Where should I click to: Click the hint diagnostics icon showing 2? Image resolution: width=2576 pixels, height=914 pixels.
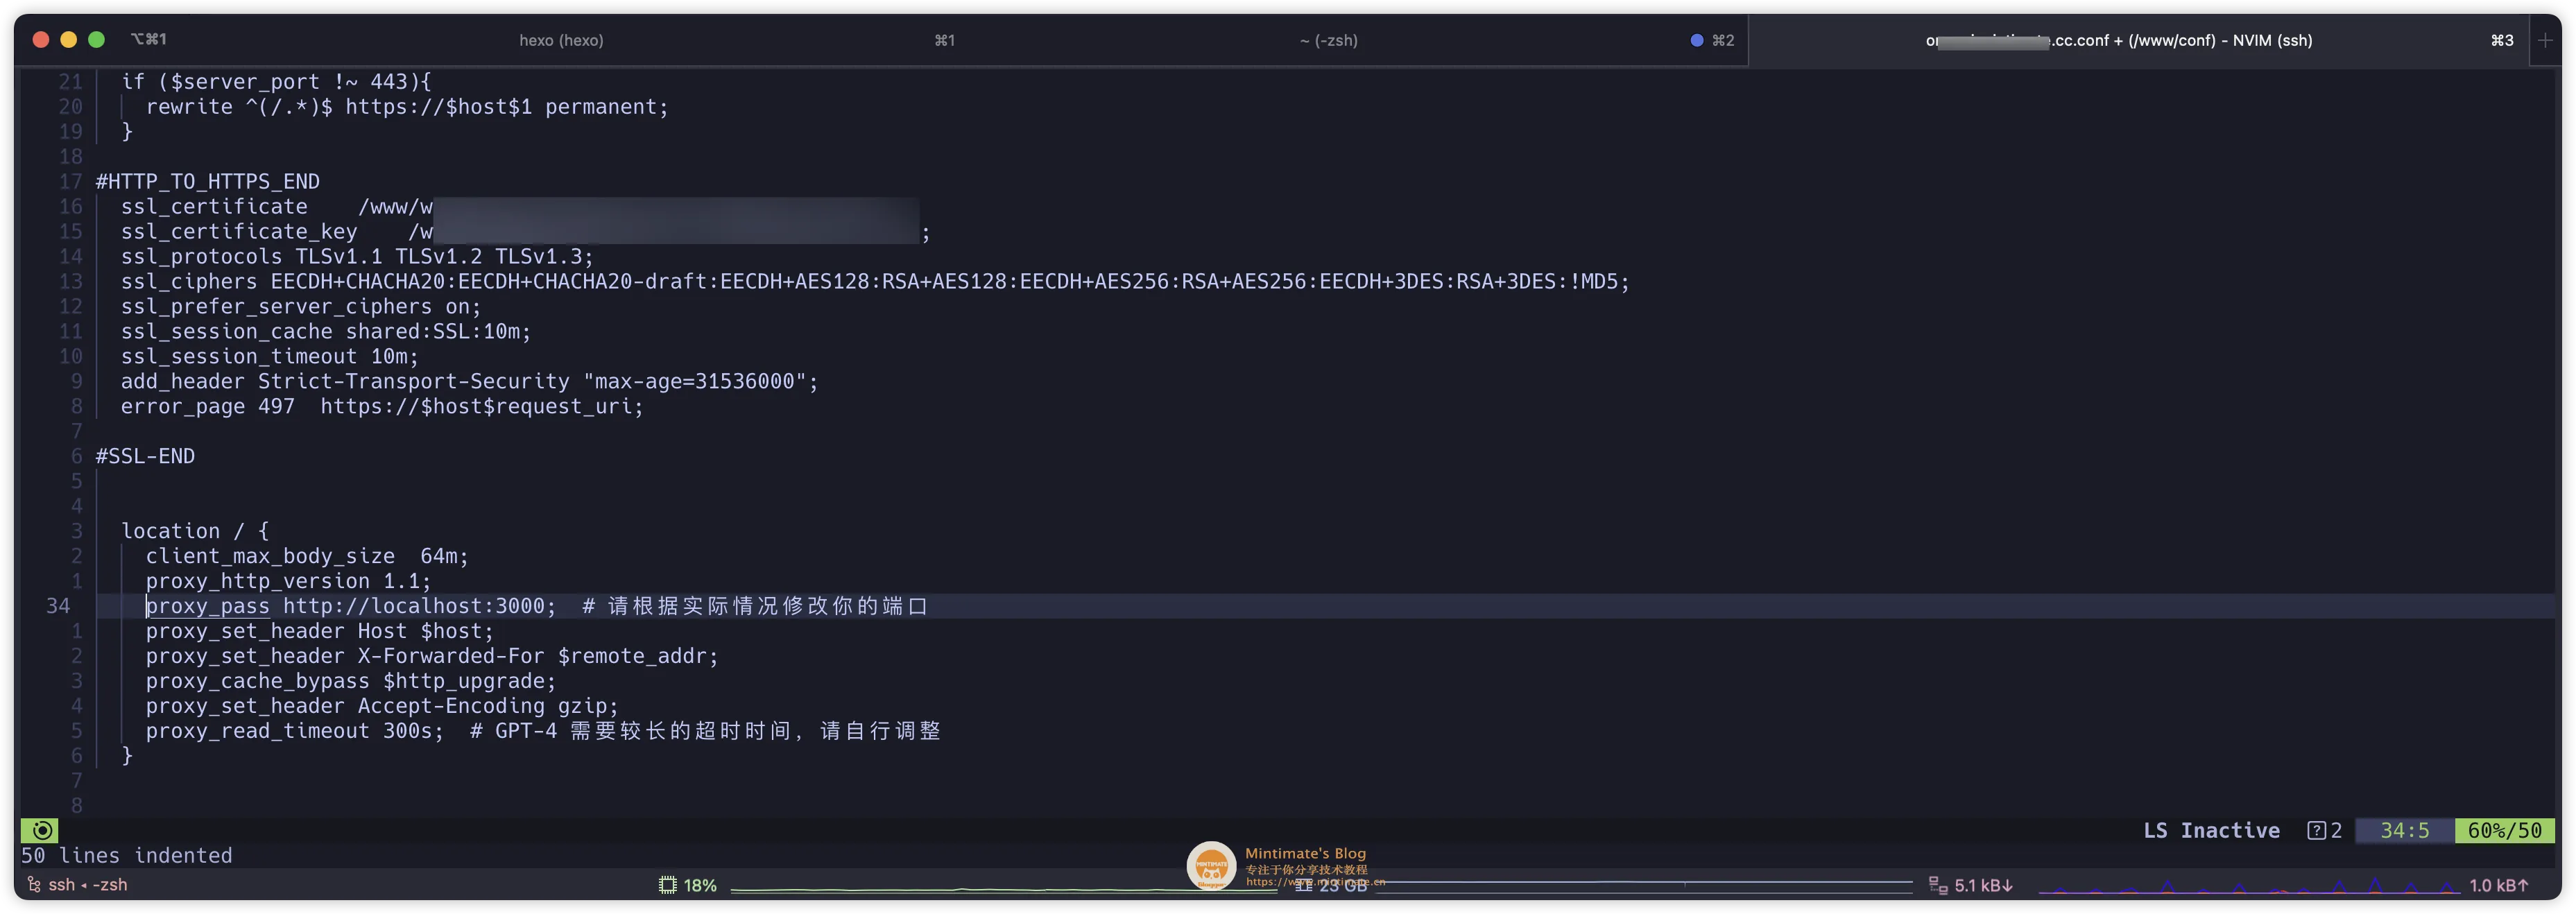2323,830
